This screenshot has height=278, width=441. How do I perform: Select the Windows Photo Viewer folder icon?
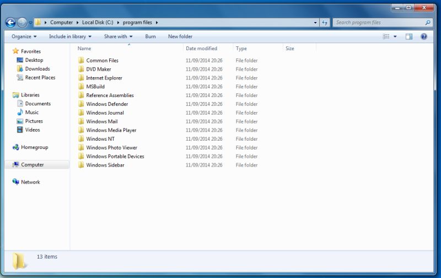click(x=81, y=147)
